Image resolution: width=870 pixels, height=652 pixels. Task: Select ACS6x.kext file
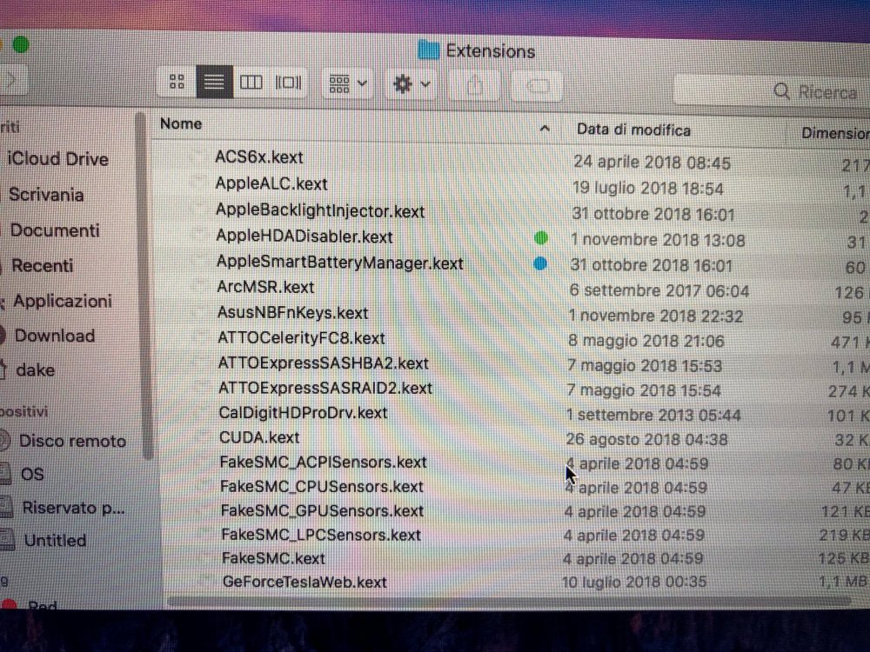click(259, 156)
